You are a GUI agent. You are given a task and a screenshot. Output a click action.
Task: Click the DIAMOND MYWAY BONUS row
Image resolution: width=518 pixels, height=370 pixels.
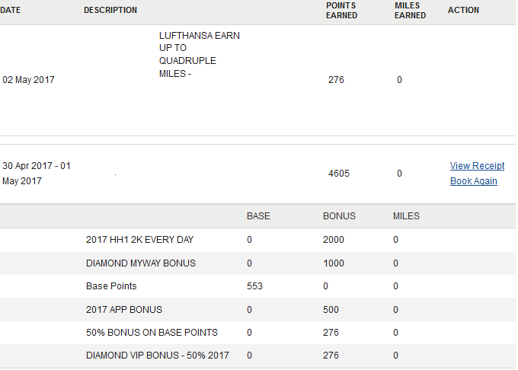pos(257,263)
